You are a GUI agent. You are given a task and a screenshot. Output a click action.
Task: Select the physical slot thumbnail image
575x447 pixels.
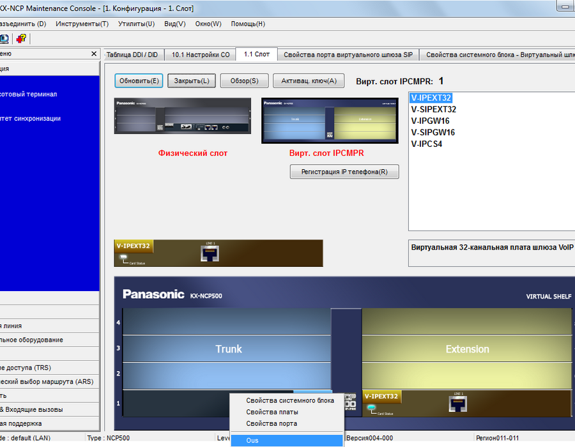pos(183,116)
